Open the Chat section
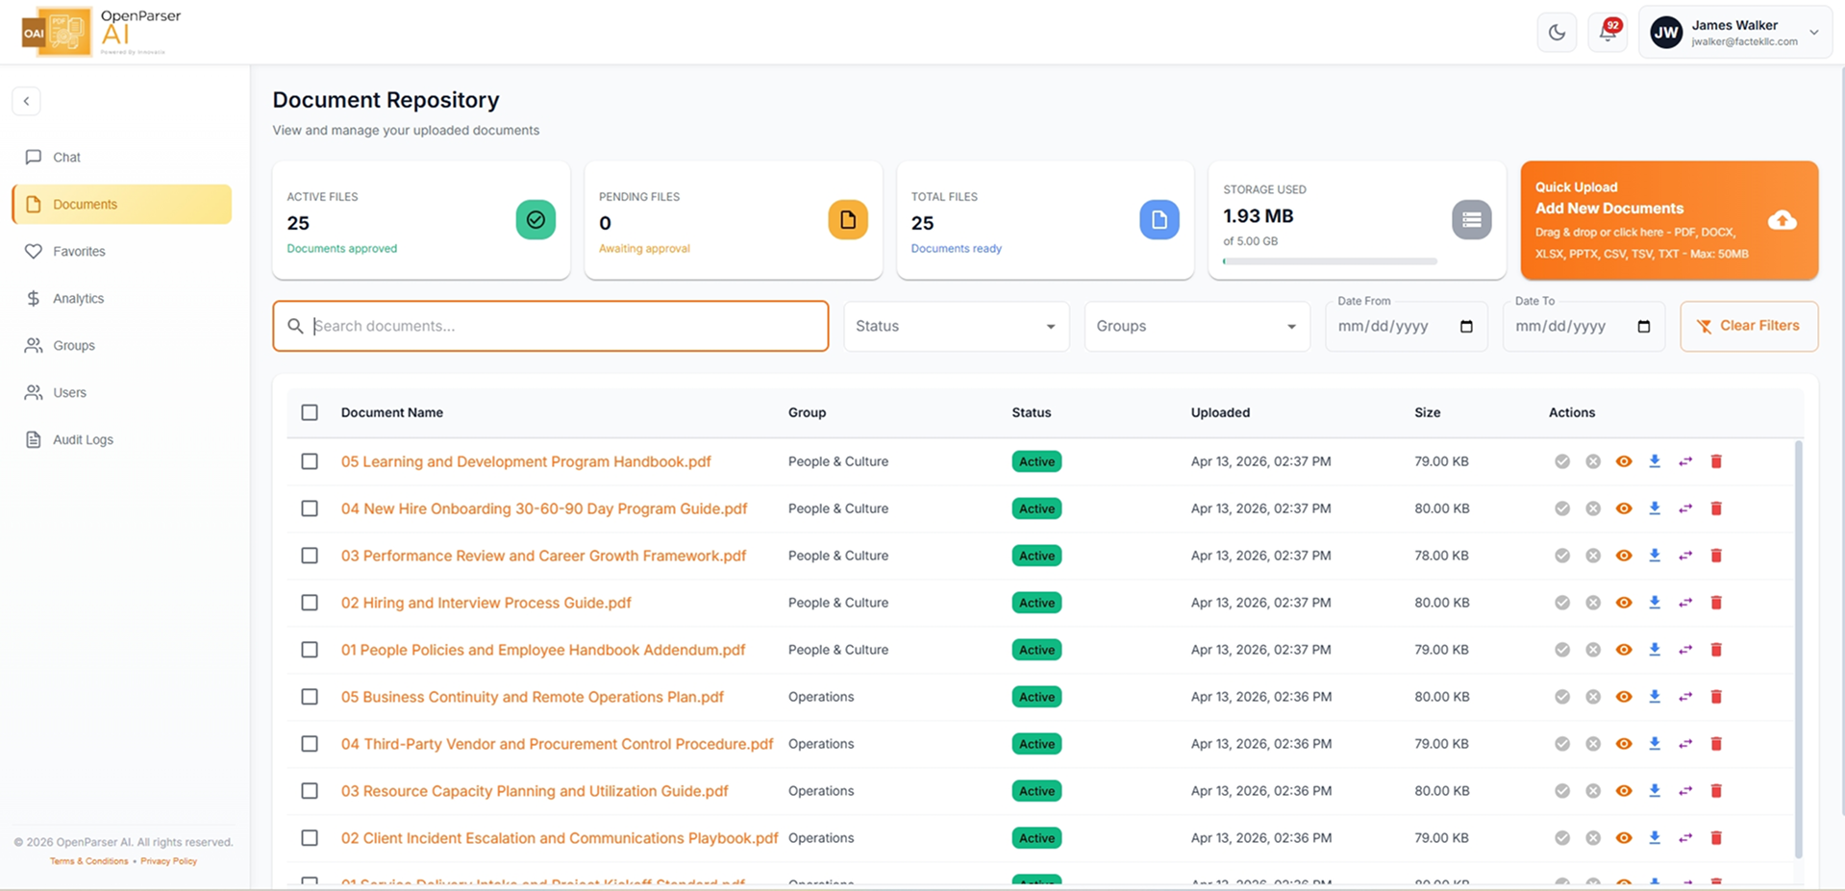 click(x=122, y=157)
